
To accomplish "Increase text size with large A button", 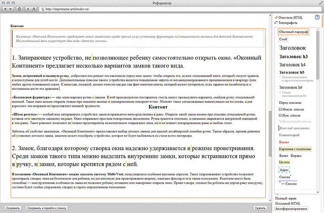I will (34, 9).
